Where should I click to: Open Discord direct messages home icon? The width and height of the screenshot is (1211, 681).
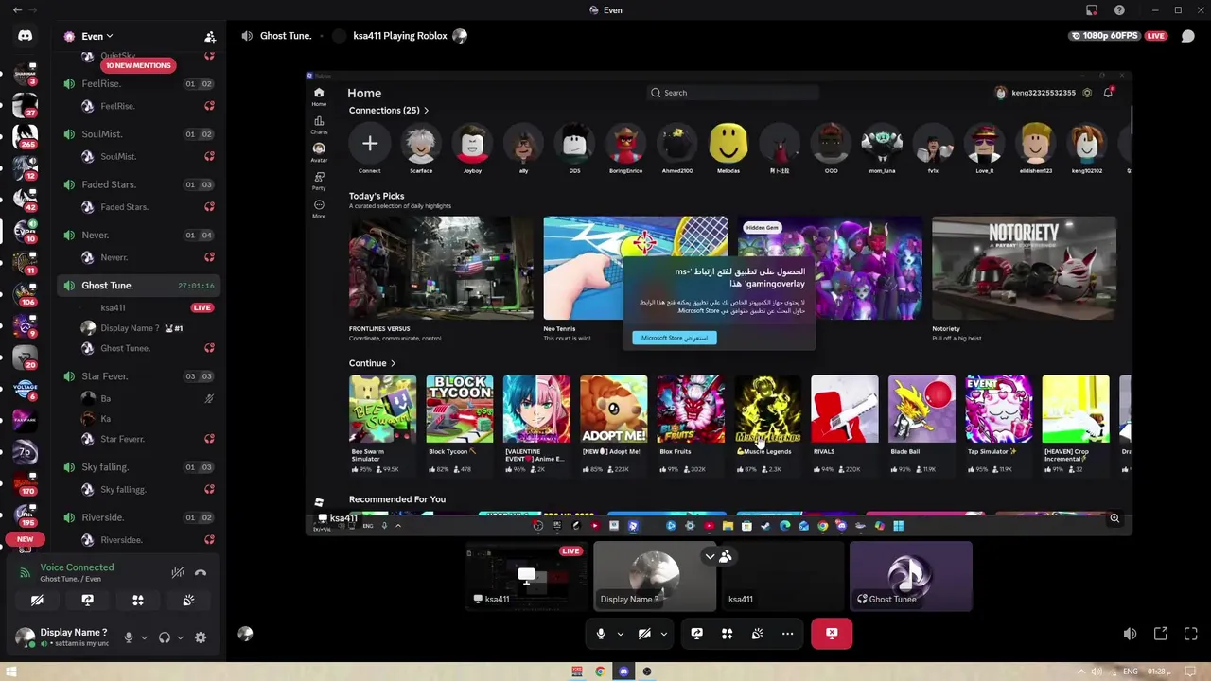(x=25, y=36)
